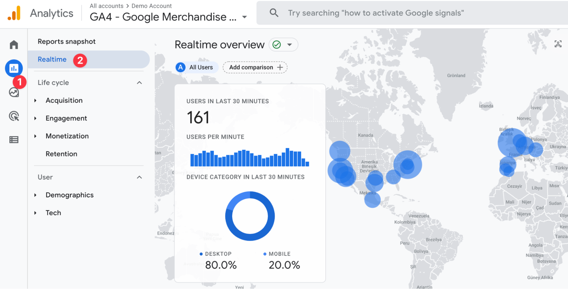Click the All Users 'A' badge
The height and width of the screenshot is (289, 568).
coord(180,67)
